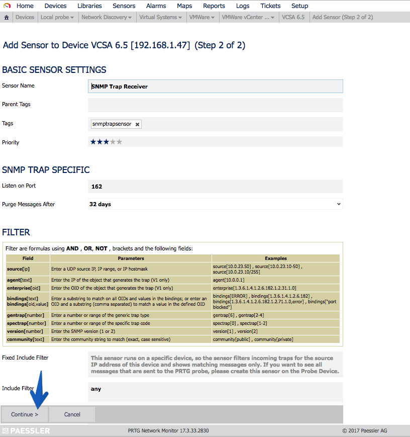Open Purge Messages After dropdown

click(216, 204)
